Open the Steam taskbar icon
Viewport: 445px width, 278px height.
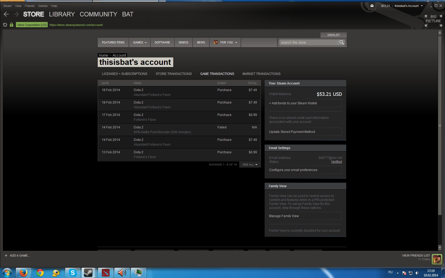88,273
